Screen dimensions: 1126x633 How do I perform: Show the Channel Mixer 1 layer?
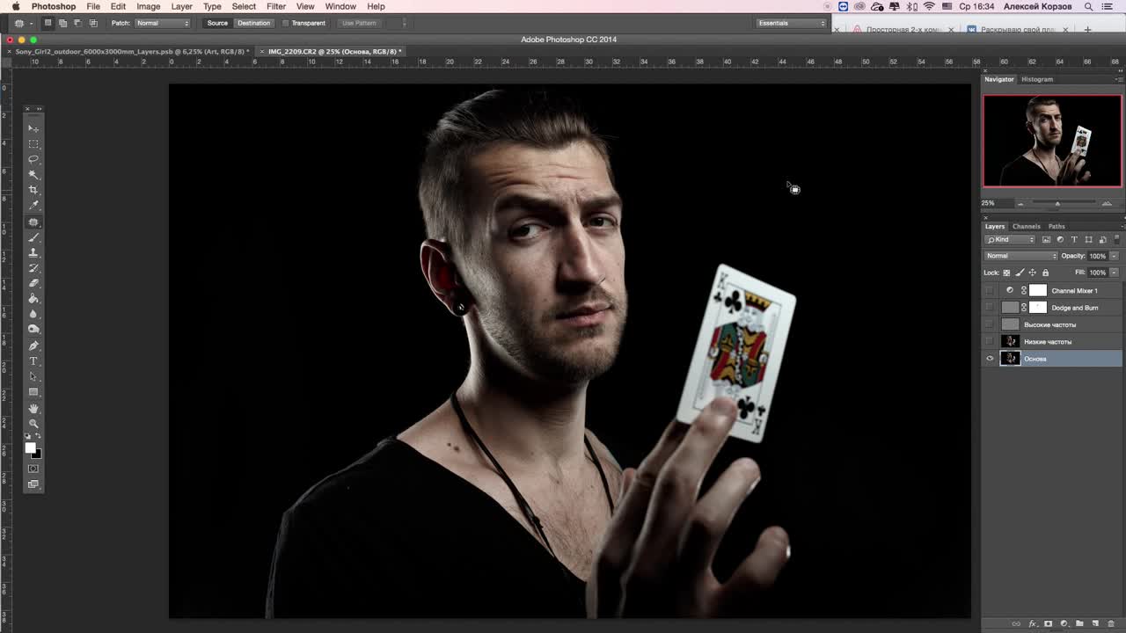(990, 291)
